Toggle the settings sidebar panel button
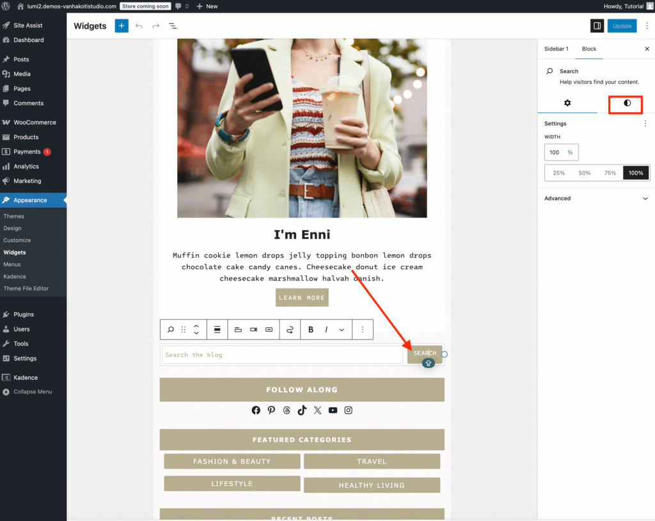Viewport: 655px width, 521px height. click(x=597, y=26)
